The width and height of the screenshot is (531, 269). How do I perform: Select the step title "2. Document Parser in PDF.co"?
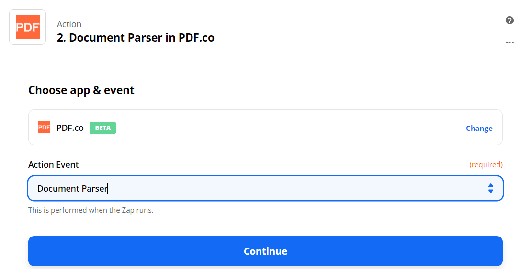pyautogui.click(x=136, y=38)
